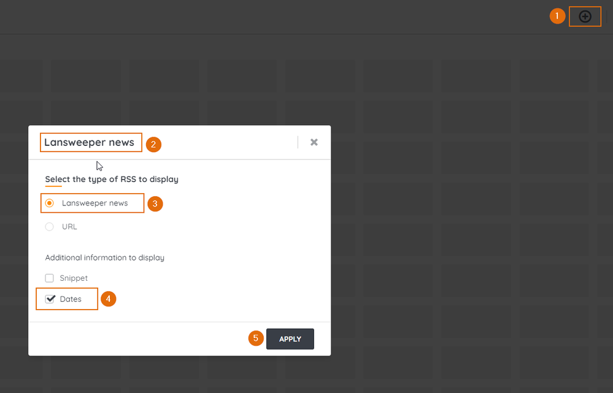Uncheck the Dates checkbox

[x=50, y=299]
